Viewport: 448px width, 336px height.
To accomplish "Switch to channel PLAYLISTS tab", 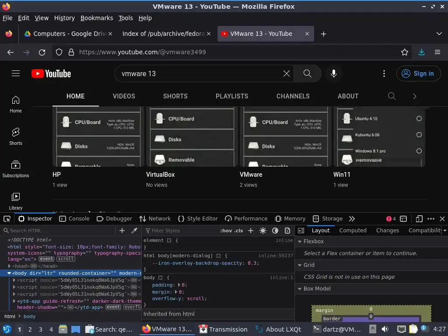I will (232, 96).
